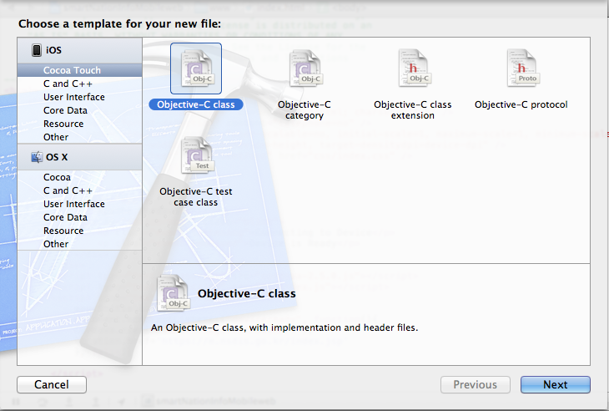609x411 pixels.
Task: Select Other under OS X
Action: pyautogui.click(x=79, y=244)
